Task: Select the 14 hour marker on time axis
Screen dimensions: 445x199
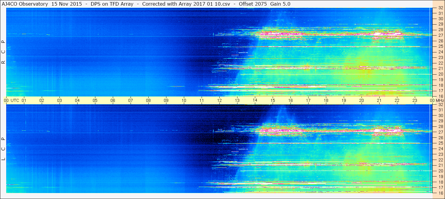Action: tap(255, 100)
